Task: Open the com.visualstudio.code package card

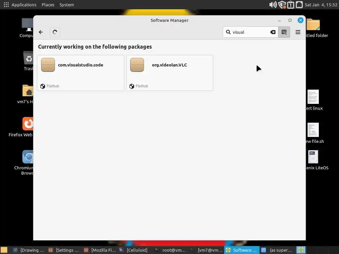Action: [x=81, y=73]
